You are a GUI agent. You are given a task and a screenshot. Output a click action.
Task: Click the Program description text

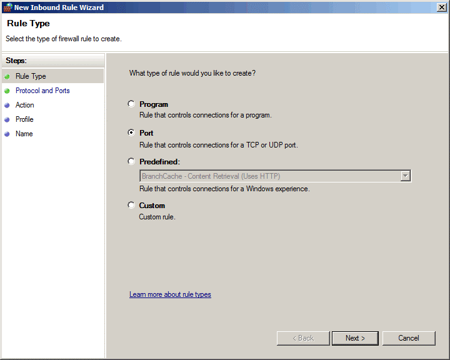pos(206,115)
